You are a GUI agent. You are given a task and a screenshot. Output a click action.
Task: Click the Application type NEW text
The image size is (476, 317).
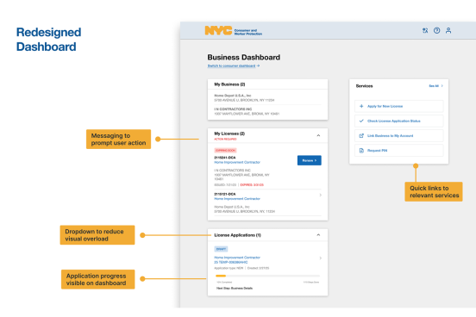coord(229,268)
